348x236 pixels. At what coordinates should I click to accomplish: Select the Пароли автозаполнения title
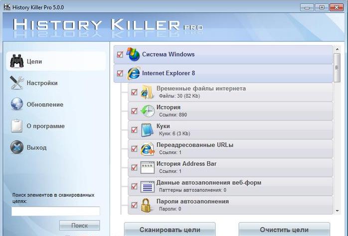(x=192, y=202)
